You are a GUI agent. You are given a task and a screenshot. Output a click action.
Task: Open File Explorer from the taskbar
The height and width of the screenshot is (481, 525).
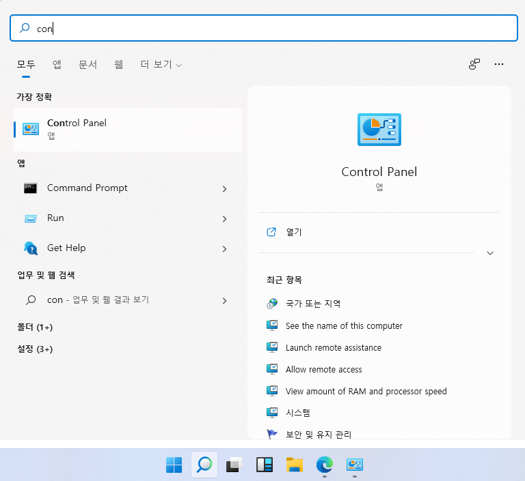295,465
